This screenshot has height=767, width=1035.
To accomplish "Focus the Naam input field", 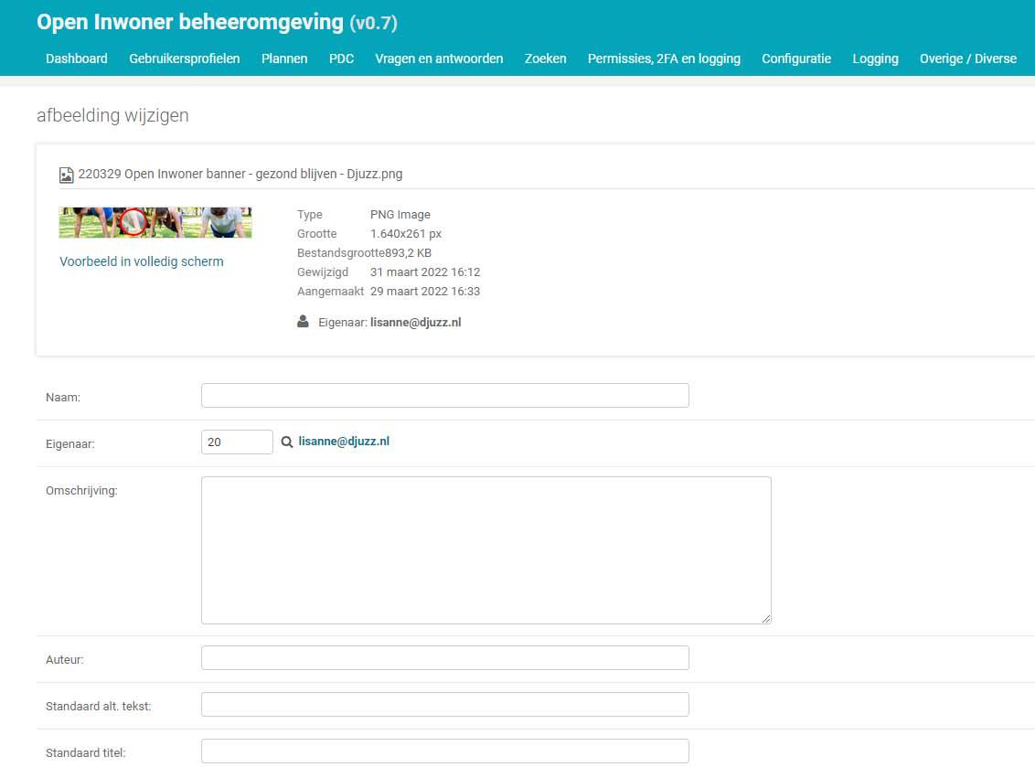I will click(x=444, y=395).
